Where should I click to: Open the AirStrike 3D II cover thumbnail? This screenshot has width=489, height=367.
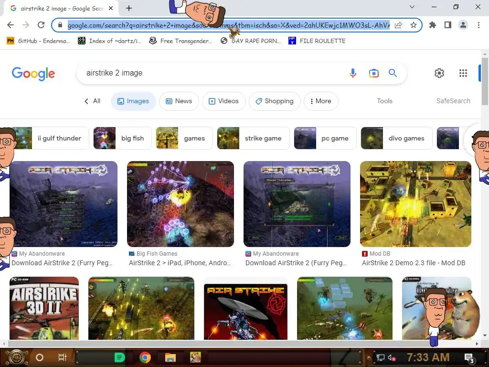44,308
